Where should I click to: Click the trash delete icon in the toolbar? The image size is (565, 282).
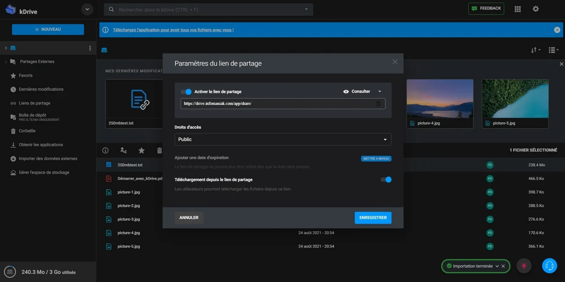[159, 150]
